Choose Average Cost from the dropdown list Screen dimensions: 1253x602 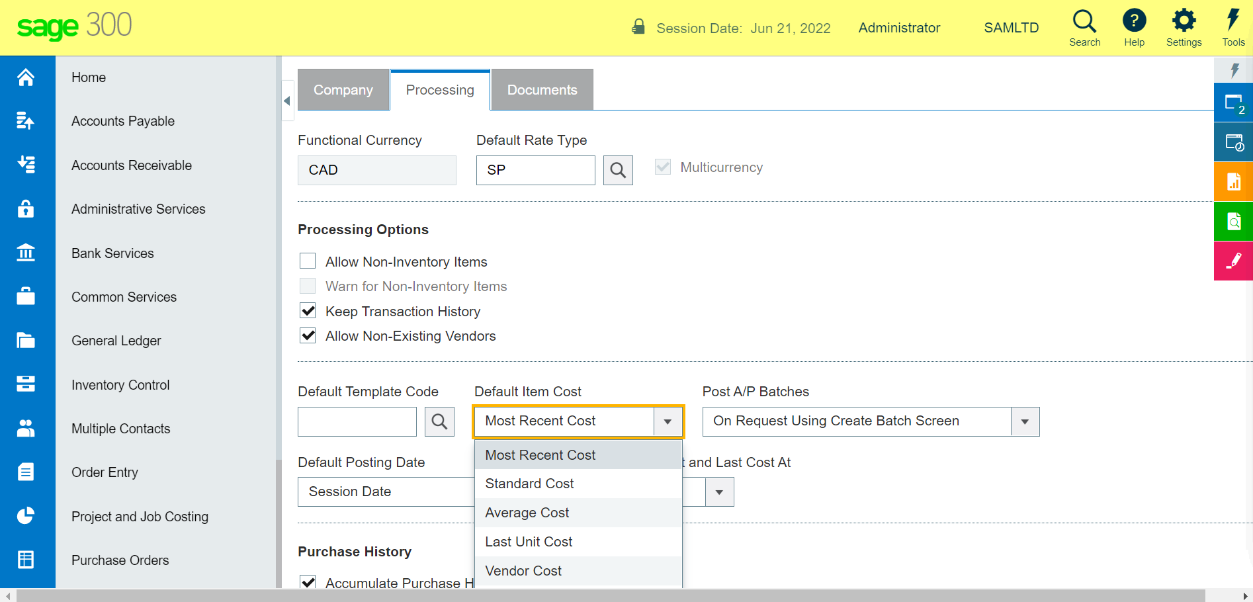(527, 513)
